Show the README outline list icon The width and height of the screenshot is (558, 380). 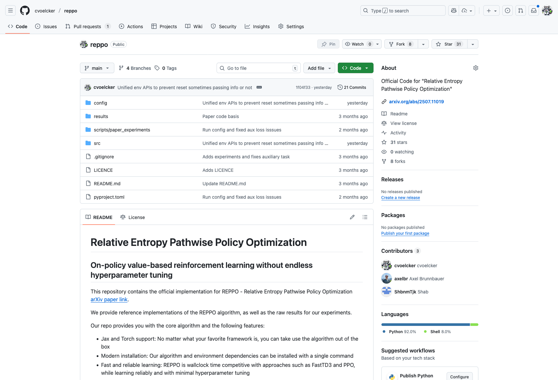365,217
